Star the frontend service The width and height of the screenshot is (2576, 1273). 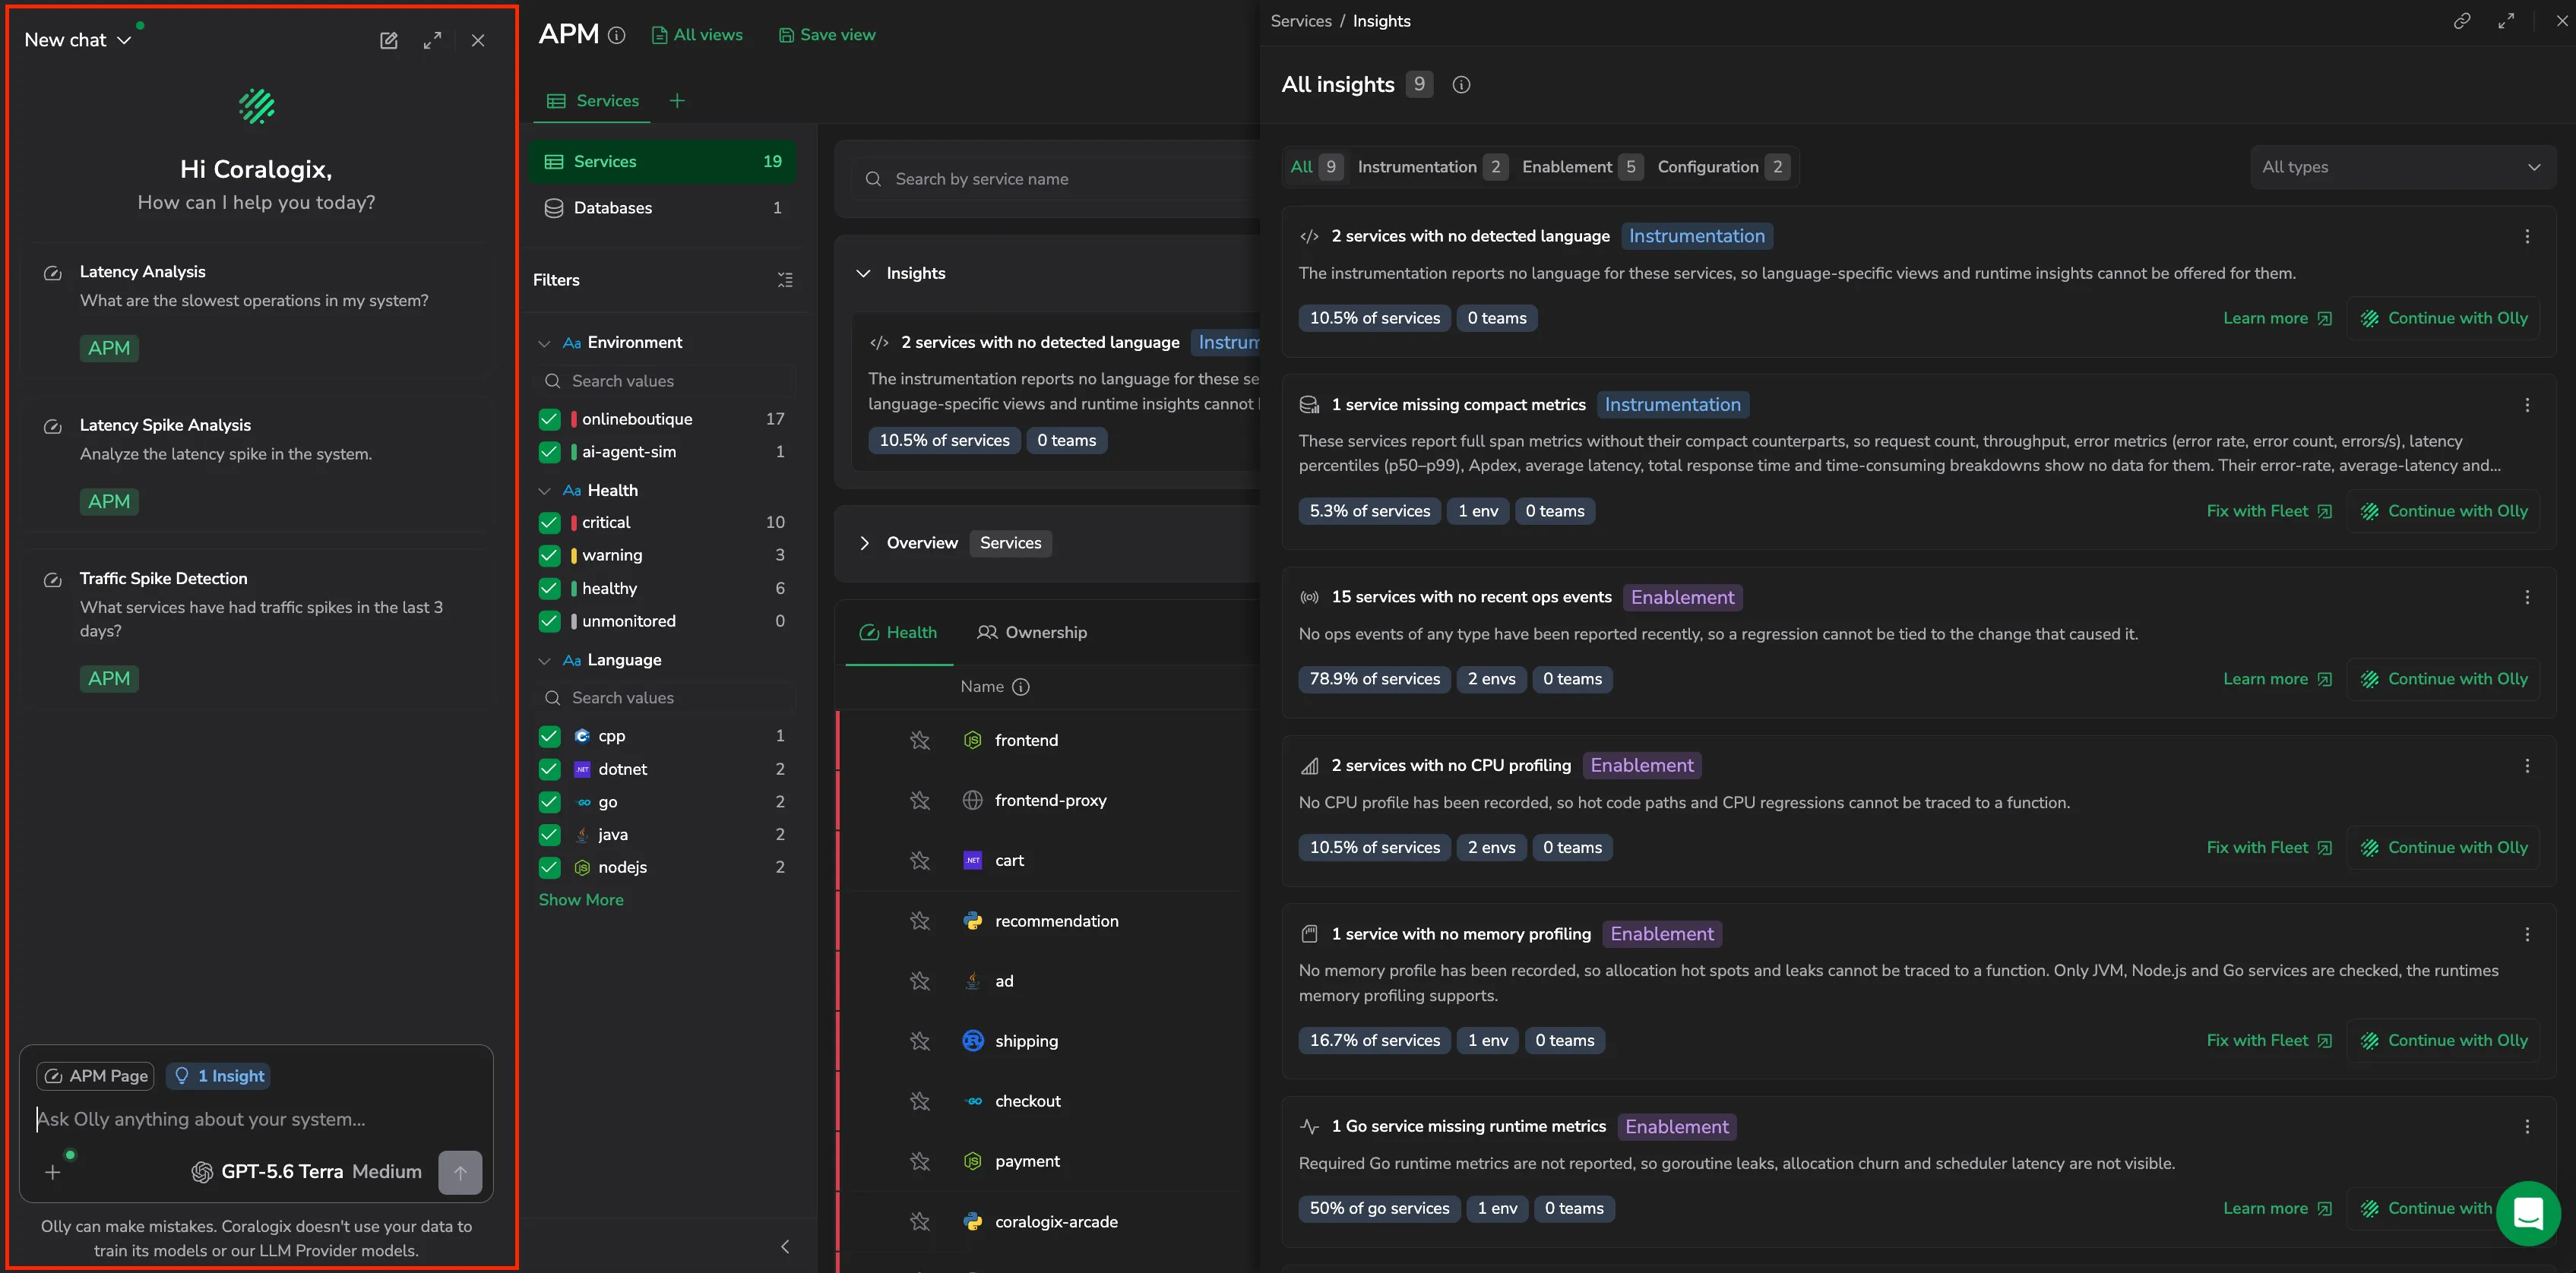[920, 741]
